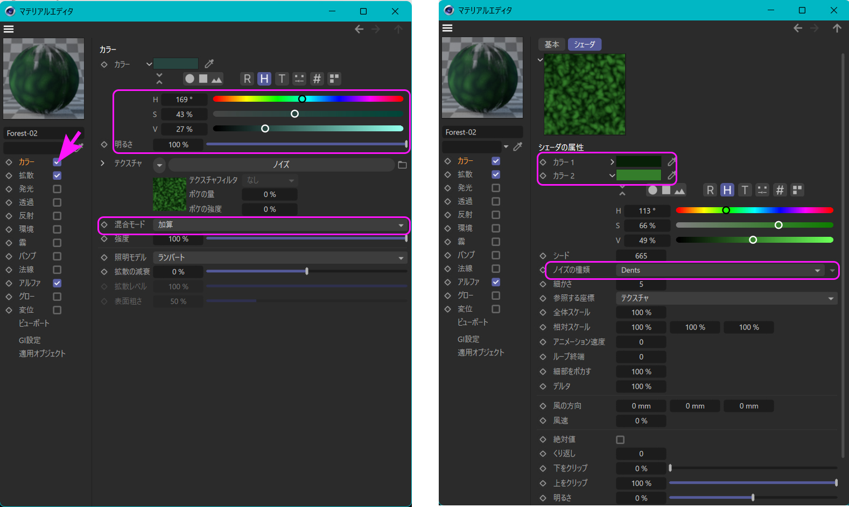
Task: Enable the 絶対値 checkbox
Action: [x=620, y=440]
